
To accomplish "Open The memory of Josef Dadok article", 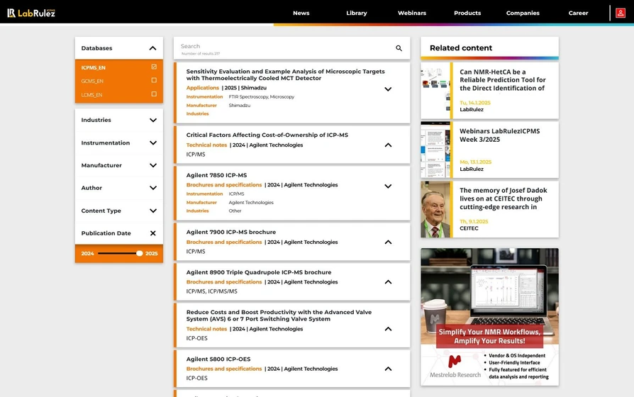I will pyautogui.click(x=503, y=198).
